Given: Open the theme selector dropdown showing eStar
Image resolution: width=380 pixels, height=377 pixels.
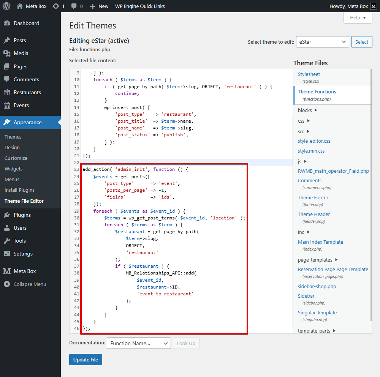Looking at the screenshot, I should click(x=322, y=42).
